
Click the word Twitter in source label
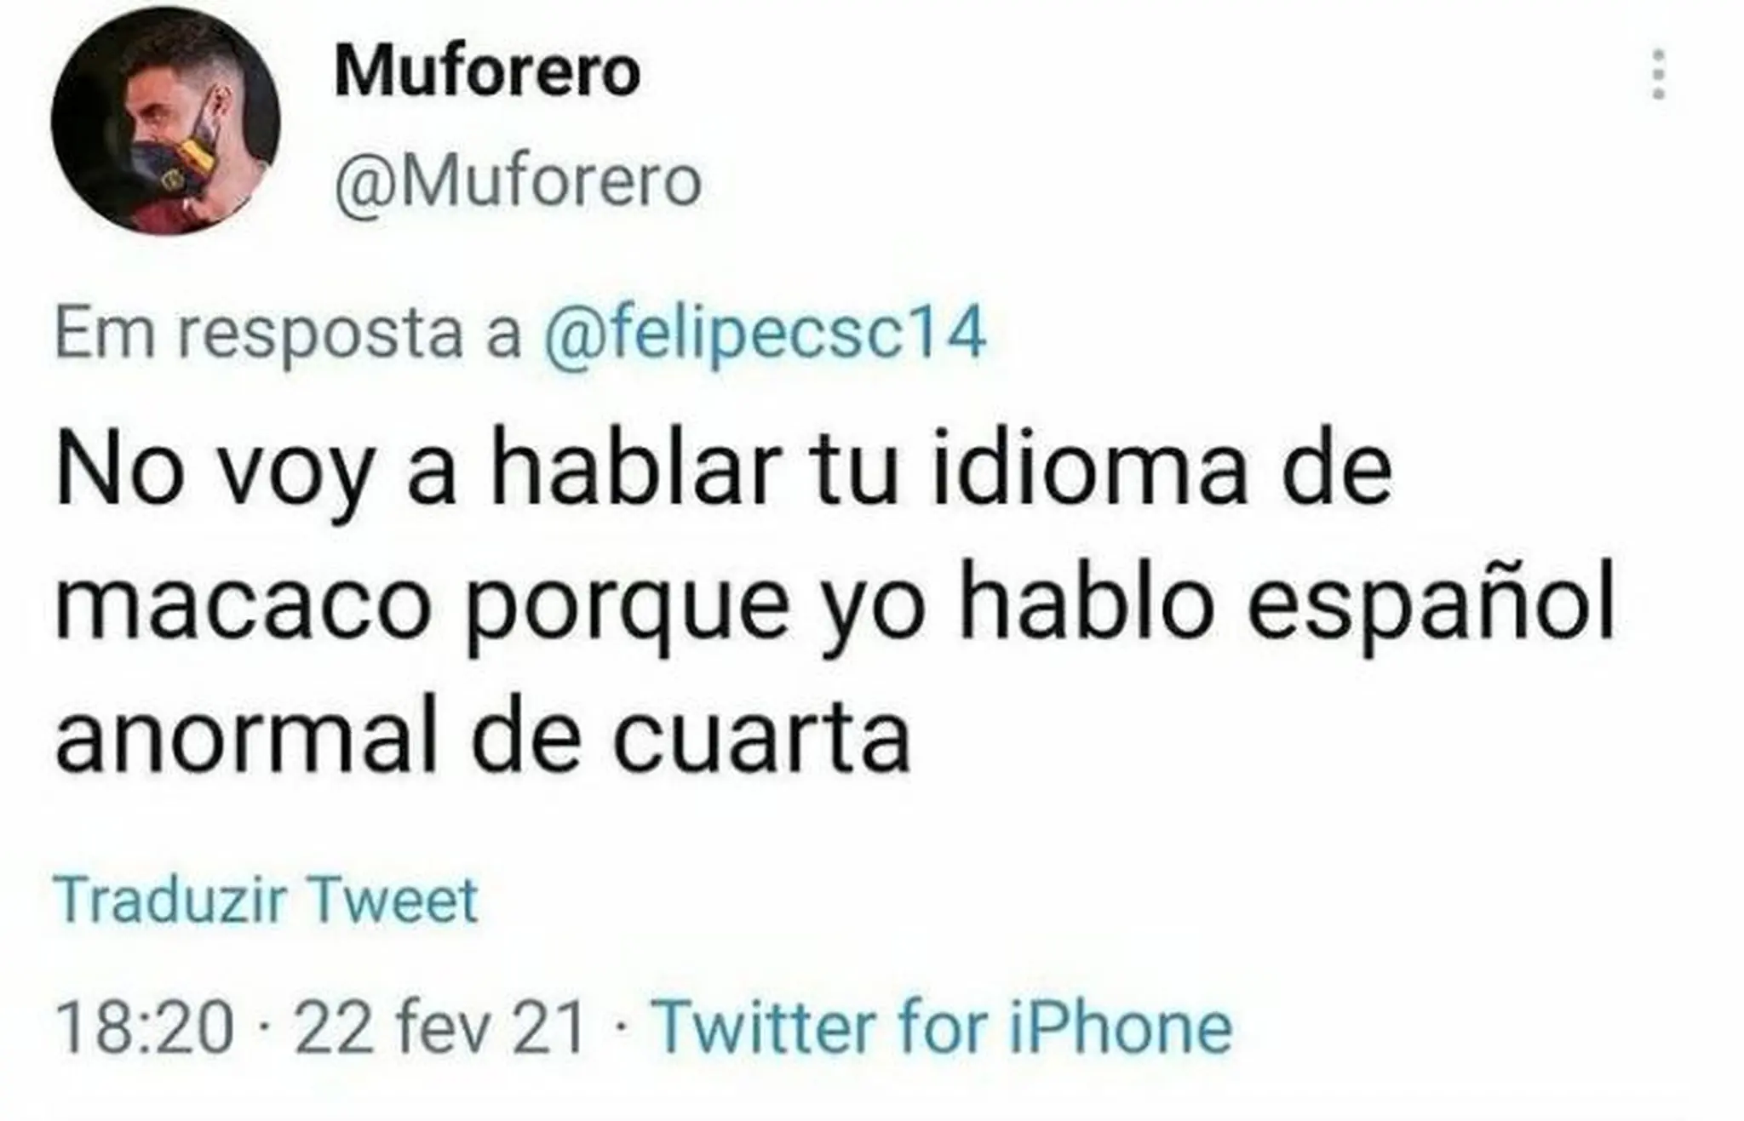pos(763,1027)
